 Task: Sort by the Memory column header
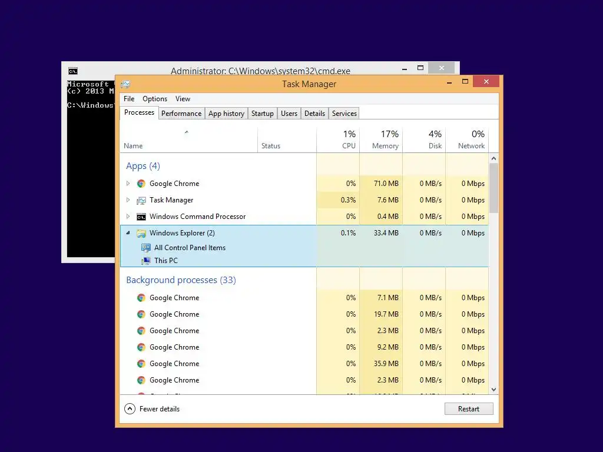point(381,140)
